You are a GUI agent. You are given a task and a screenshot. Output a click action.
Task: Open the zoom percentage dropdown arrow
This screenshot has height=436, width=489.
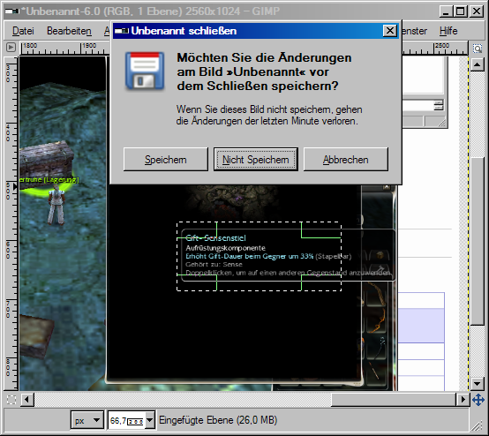pos(150,420)
